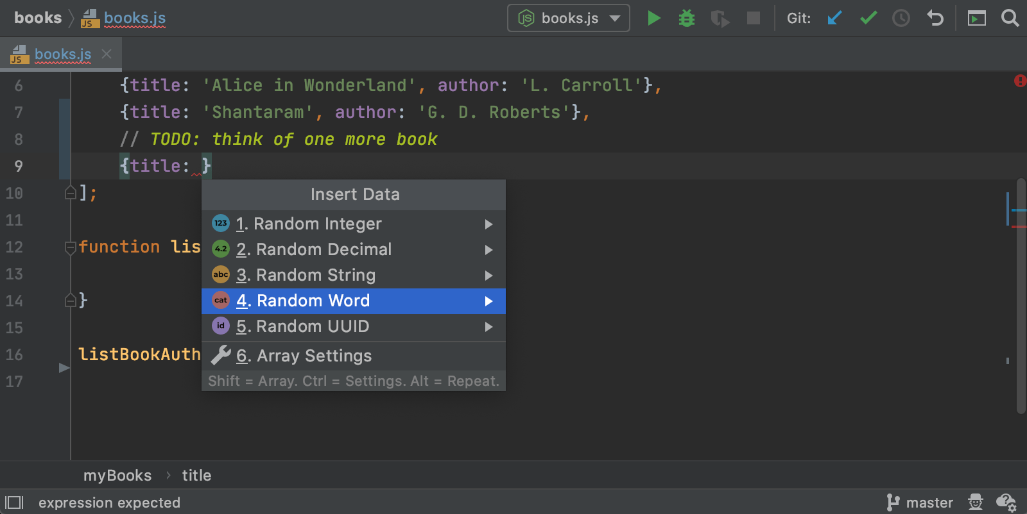Open Search Everywhere with the magnifier icon
Screen dimensions: 1027x514
1010,18
